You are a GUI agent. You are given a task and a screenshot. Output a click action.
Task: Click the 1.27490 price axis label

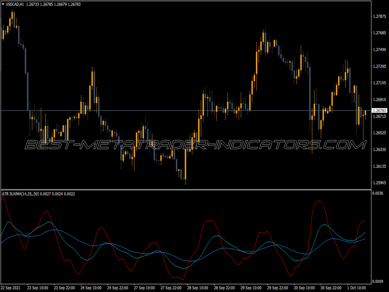pos(379,50)
